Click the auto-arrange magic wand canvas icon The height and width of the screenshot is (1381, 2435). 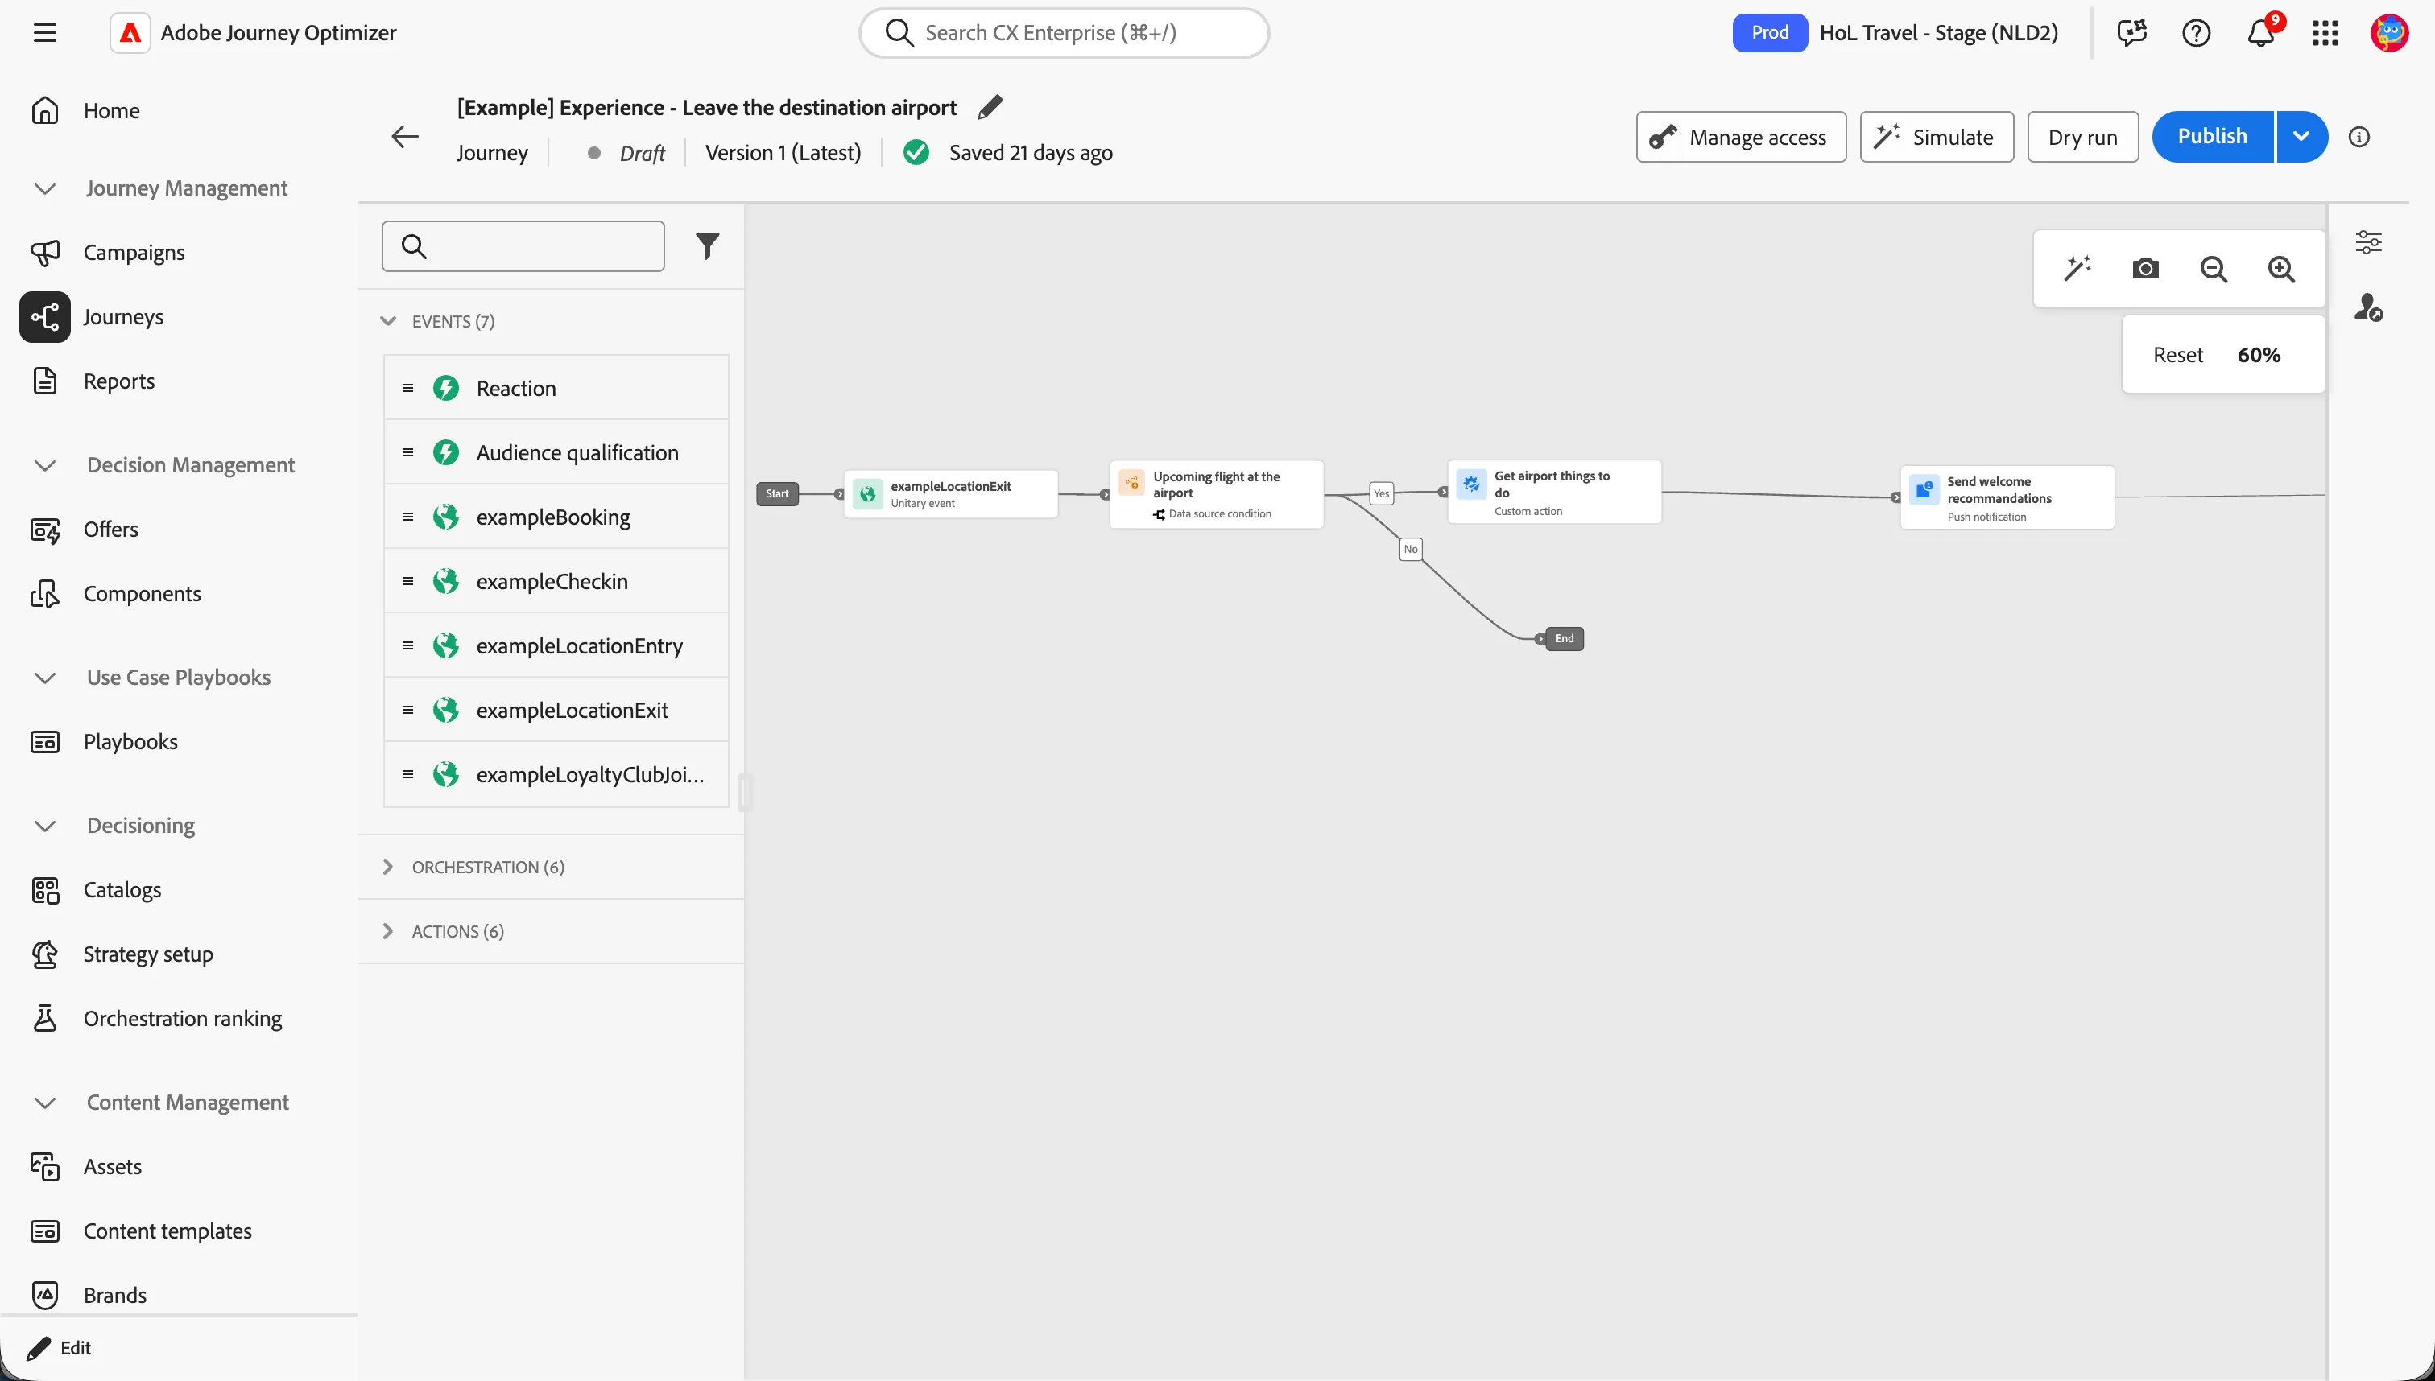2077,269
